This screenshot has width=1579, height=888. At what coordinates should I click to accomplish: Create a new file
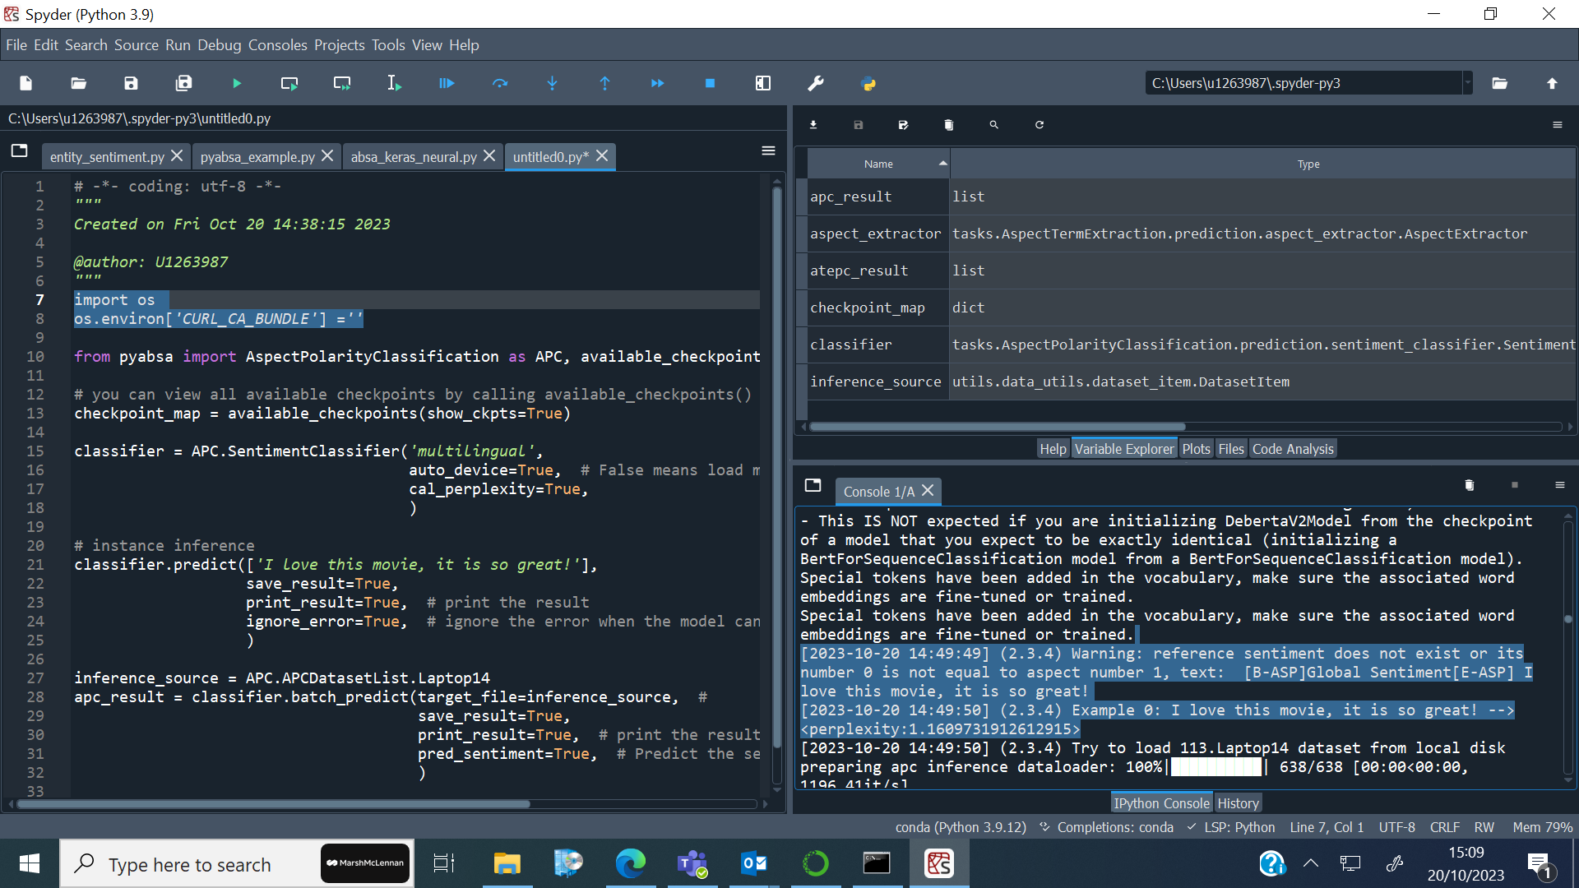(25, 83)
